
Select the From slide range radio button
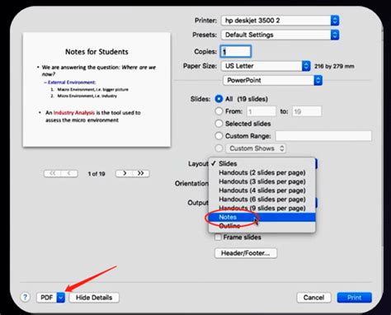[219, 111]
